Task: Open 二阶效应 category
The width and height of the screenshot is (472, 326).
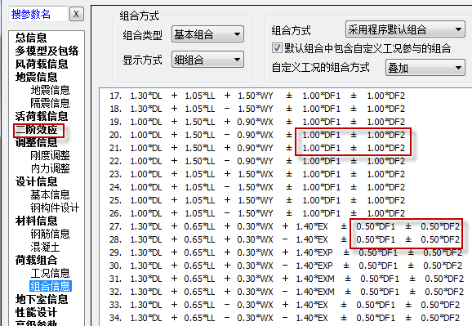Action: [x=36, y=130]
